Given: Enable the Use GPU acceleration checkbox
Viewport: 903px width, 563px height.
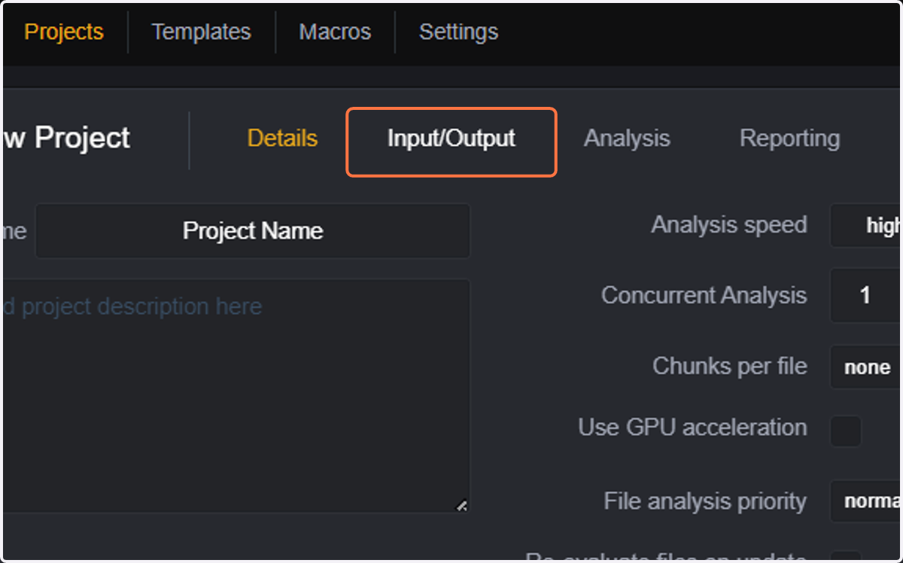Looking at the screenshot, I should [845, 431].
